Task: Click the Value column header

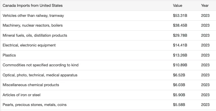Action: 177,6
